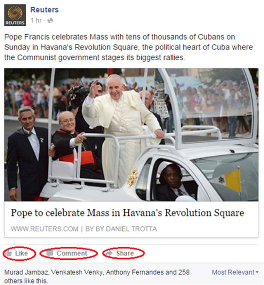Click the WWW.REUTERS.COM source link
The height and width of the screenshot is (285, 264).
(x=45, y=229)
